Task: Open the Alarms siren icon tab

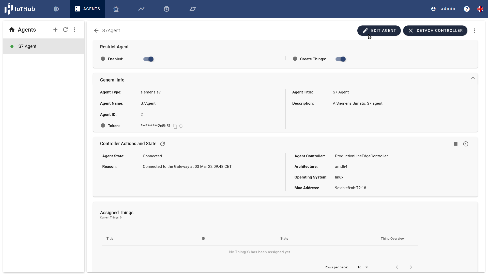Action: pos(116,9)
